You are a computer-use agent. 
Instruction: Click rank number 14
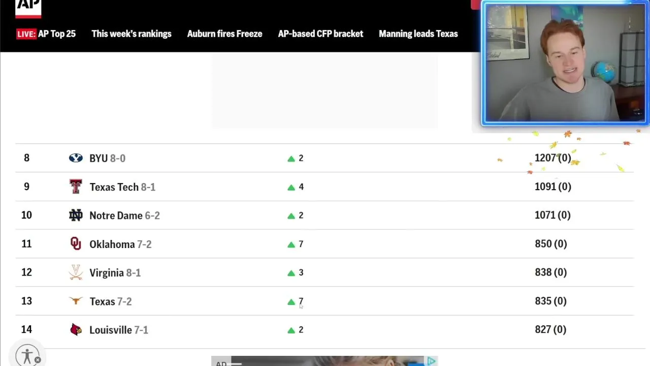tap(26, 329)
